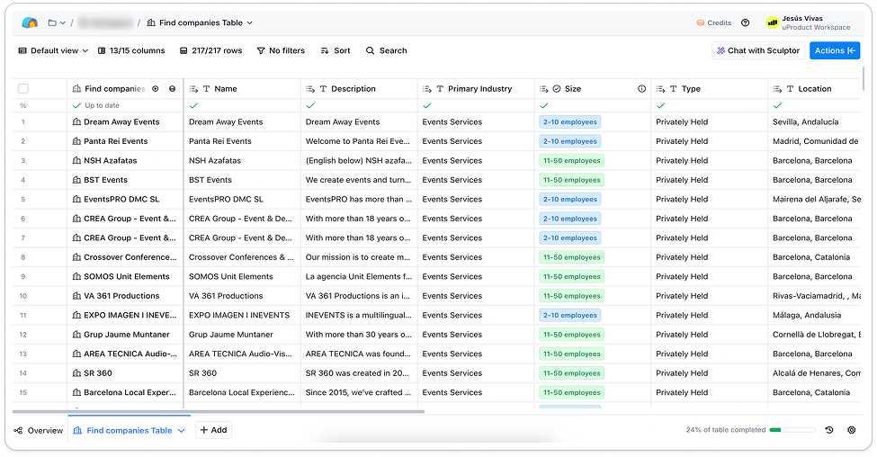Open the Default view dropdown

(53, 50)
